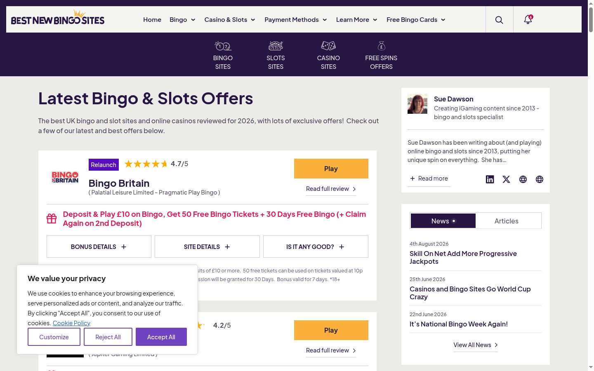Open Free Spins Offers money bag icon
594x371 pixels.
pyautogui.click(x=381, y=46)
